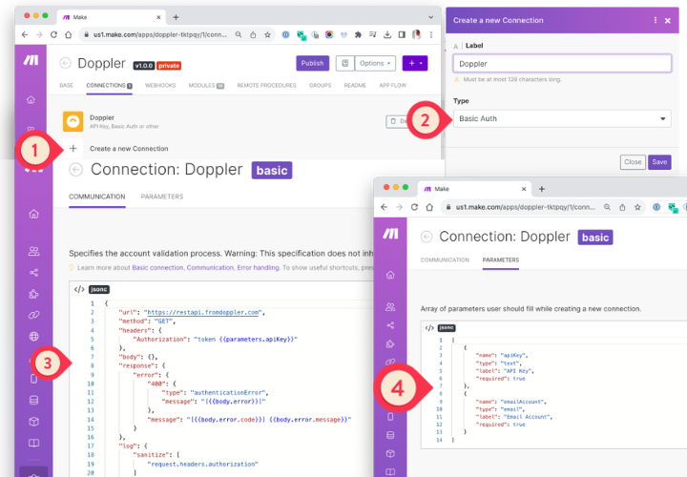The width and height of the screenshot is (687, 477).
Task: Focus the Label input field containing Doppler
Action: tap(562, 64)
